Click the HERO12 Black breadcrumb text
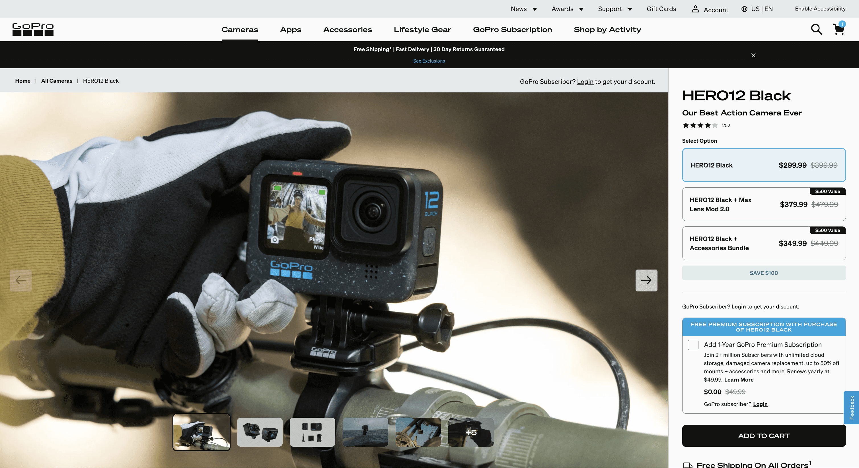The height and width of the screenshot is (468, 859). 101,81
